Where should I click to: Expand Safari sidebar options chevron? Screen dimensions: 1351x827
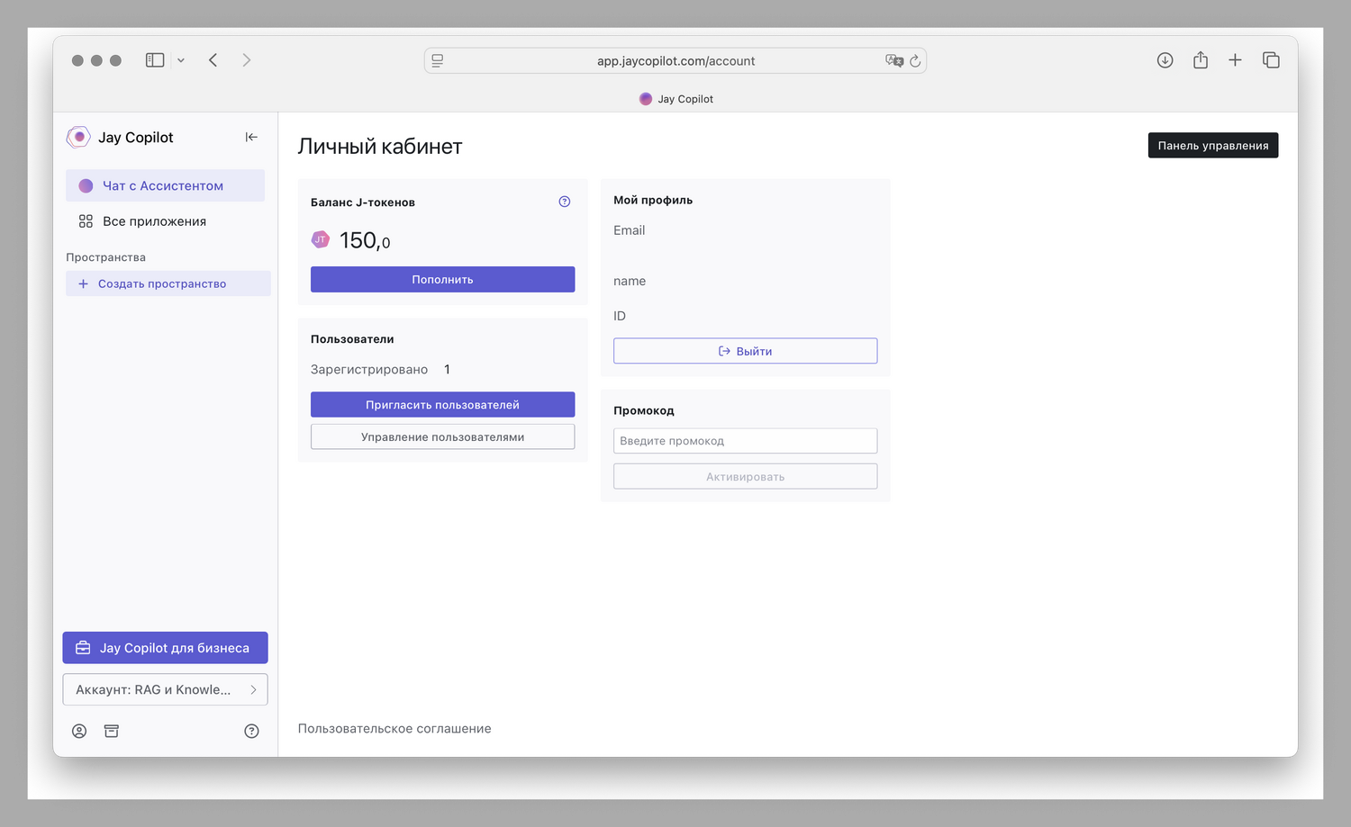pyautogui.click(x=181, y=60)
